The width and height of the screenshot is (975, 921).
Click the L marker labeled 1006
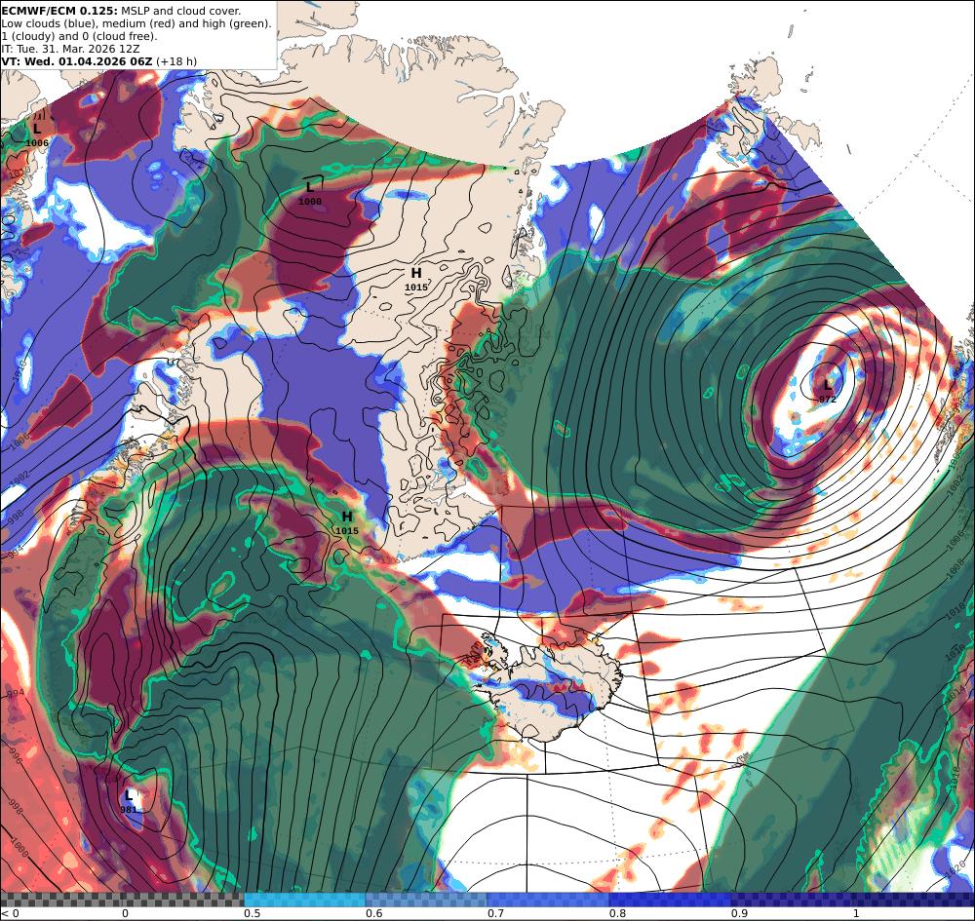tap(37, 134)
